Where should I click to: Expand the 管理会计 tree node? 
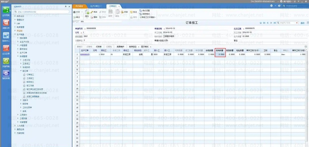coord(15,20)
